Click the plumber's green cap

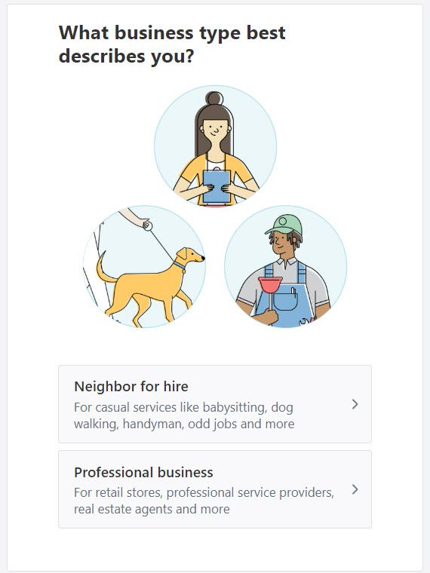(x=284, y=224)
